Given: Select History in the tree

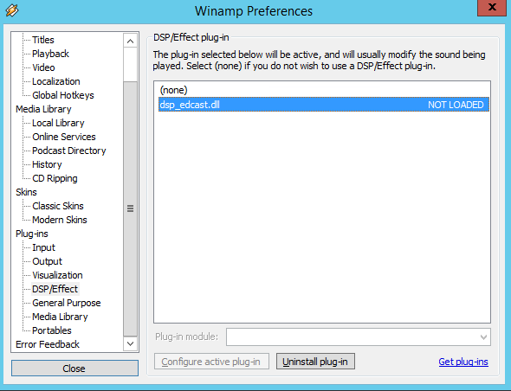Looking at the screenshot, I should tap(47, 164).
